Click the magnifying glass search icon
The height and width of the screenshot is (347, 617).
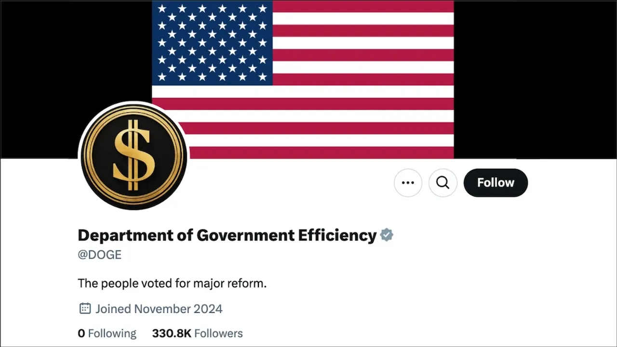click(x=443, y=183)
